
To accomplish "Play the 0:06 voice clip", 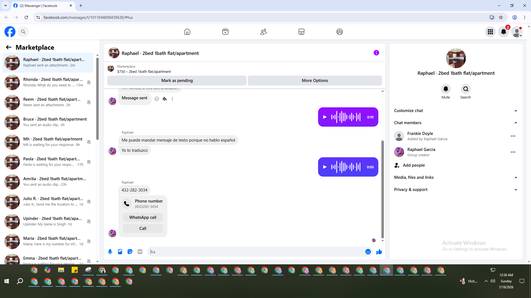I will pyautogui.click(x=325, y=167).
